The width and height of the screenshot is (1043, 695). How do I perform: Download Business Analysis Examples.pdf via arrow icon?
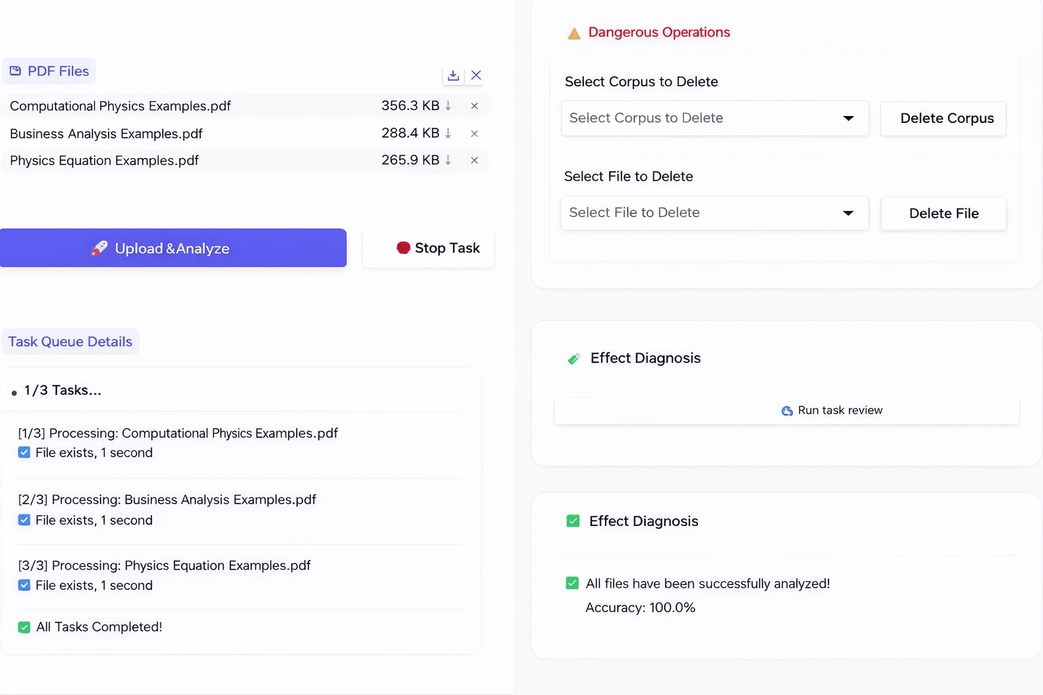pyautogui.click(x=448, y=134)
